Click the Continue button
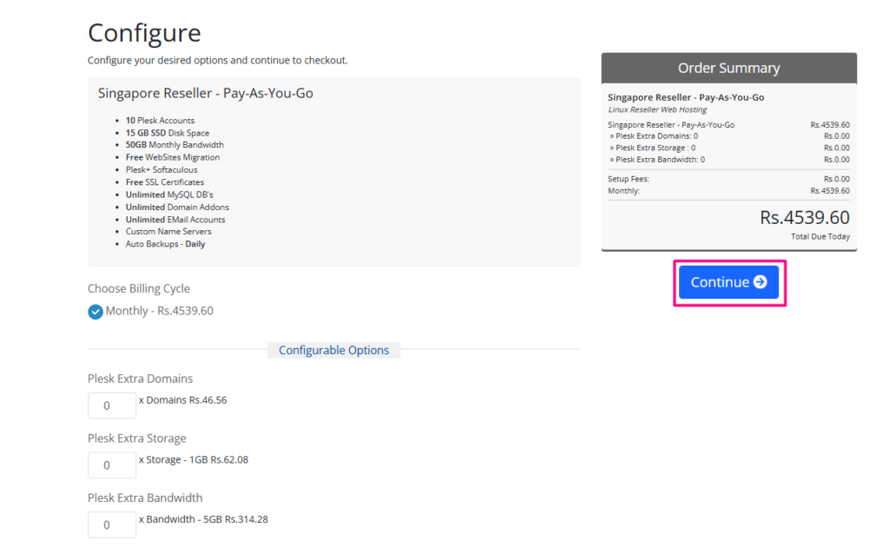The height and width of the screenshot is (547, 889). click(x=728, y=282)
